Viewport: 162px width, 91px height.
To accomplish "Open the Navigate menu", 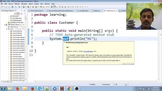I will (24, 4).
